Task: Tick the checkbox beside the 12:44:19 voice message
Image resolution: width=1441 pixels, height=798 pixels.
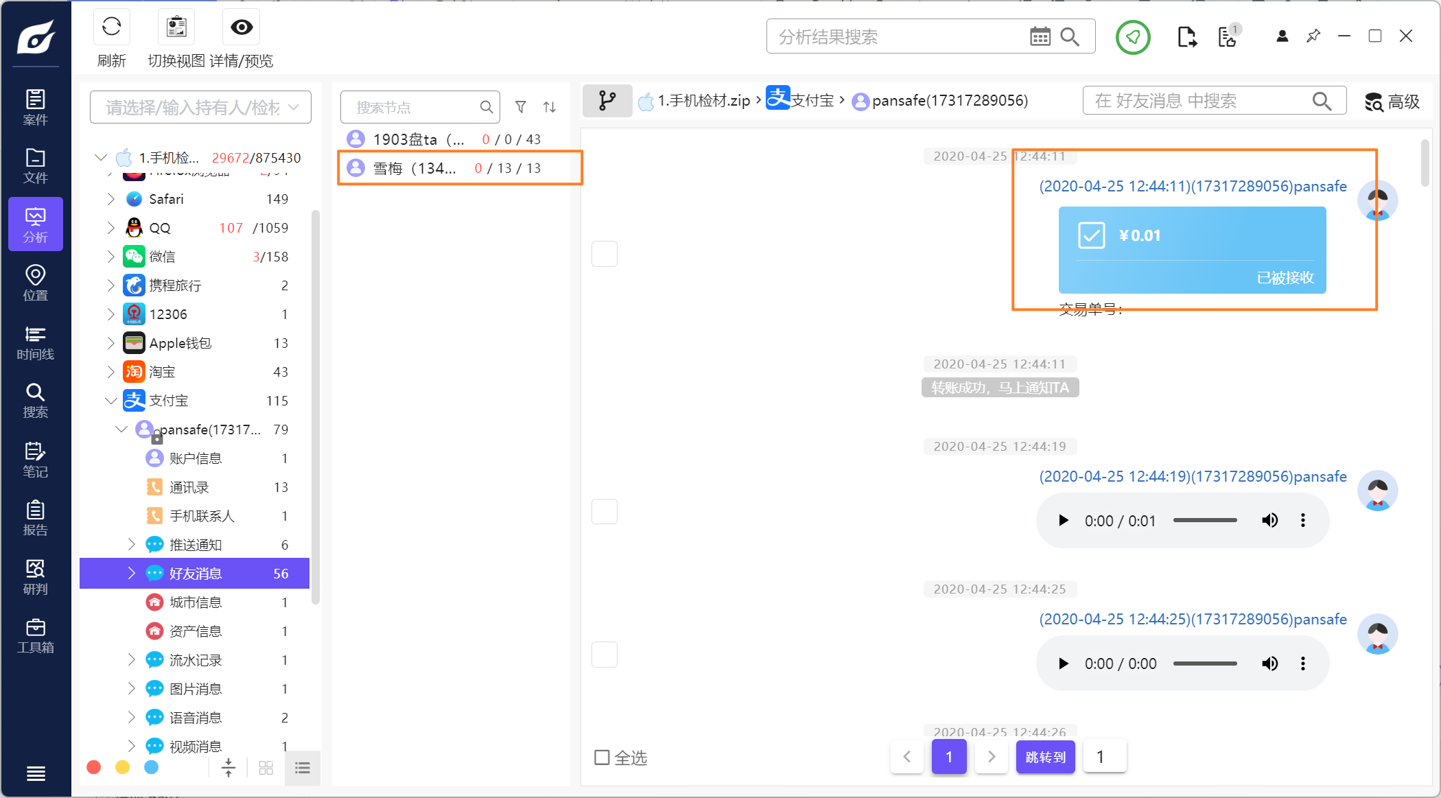Action: tap(605, 511)
